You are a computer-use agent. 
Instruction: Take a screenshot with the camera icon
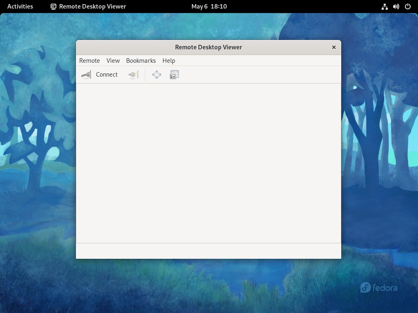(174, 75)
